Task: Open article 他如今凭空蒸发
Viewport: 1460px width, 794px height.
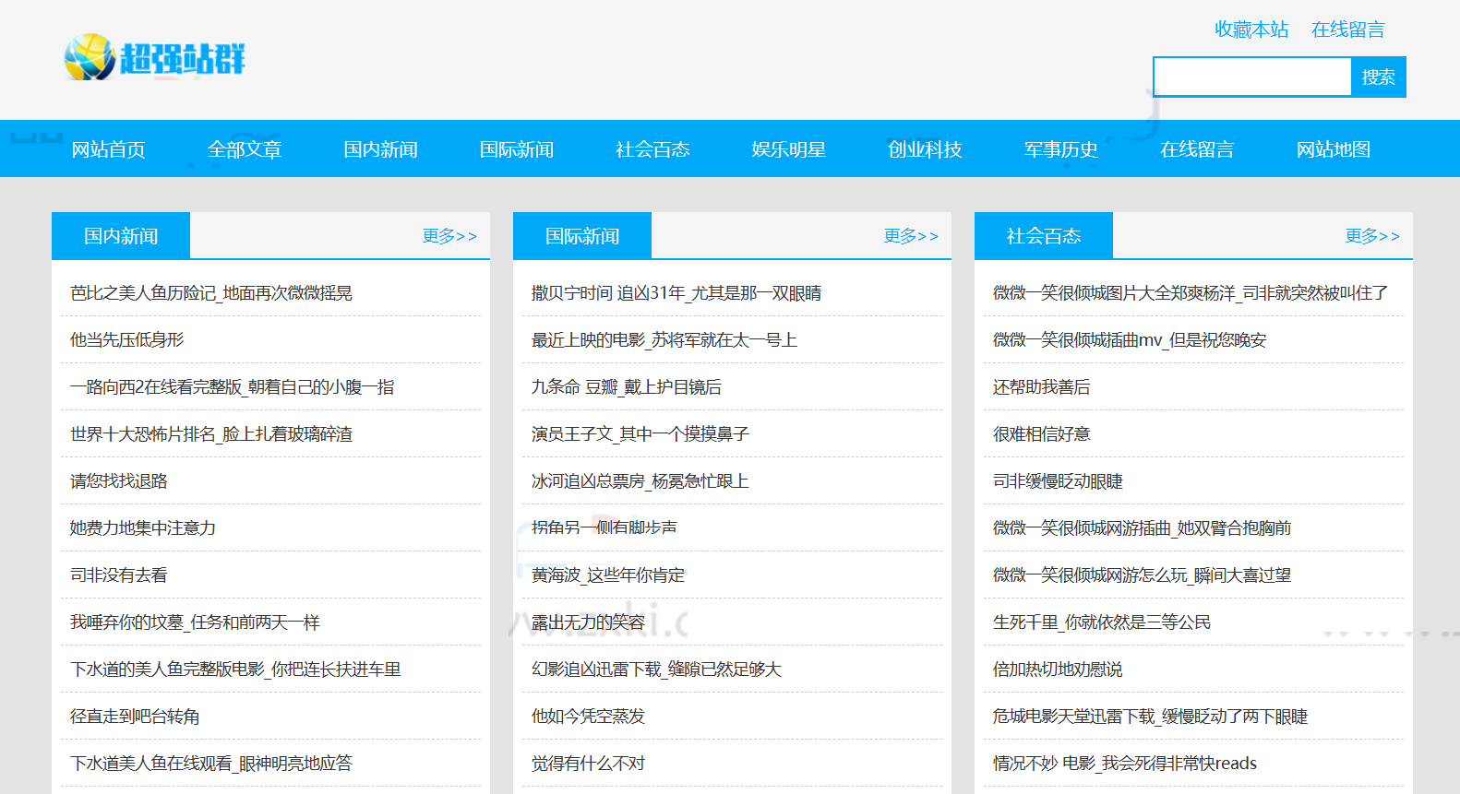Action: 589,717
